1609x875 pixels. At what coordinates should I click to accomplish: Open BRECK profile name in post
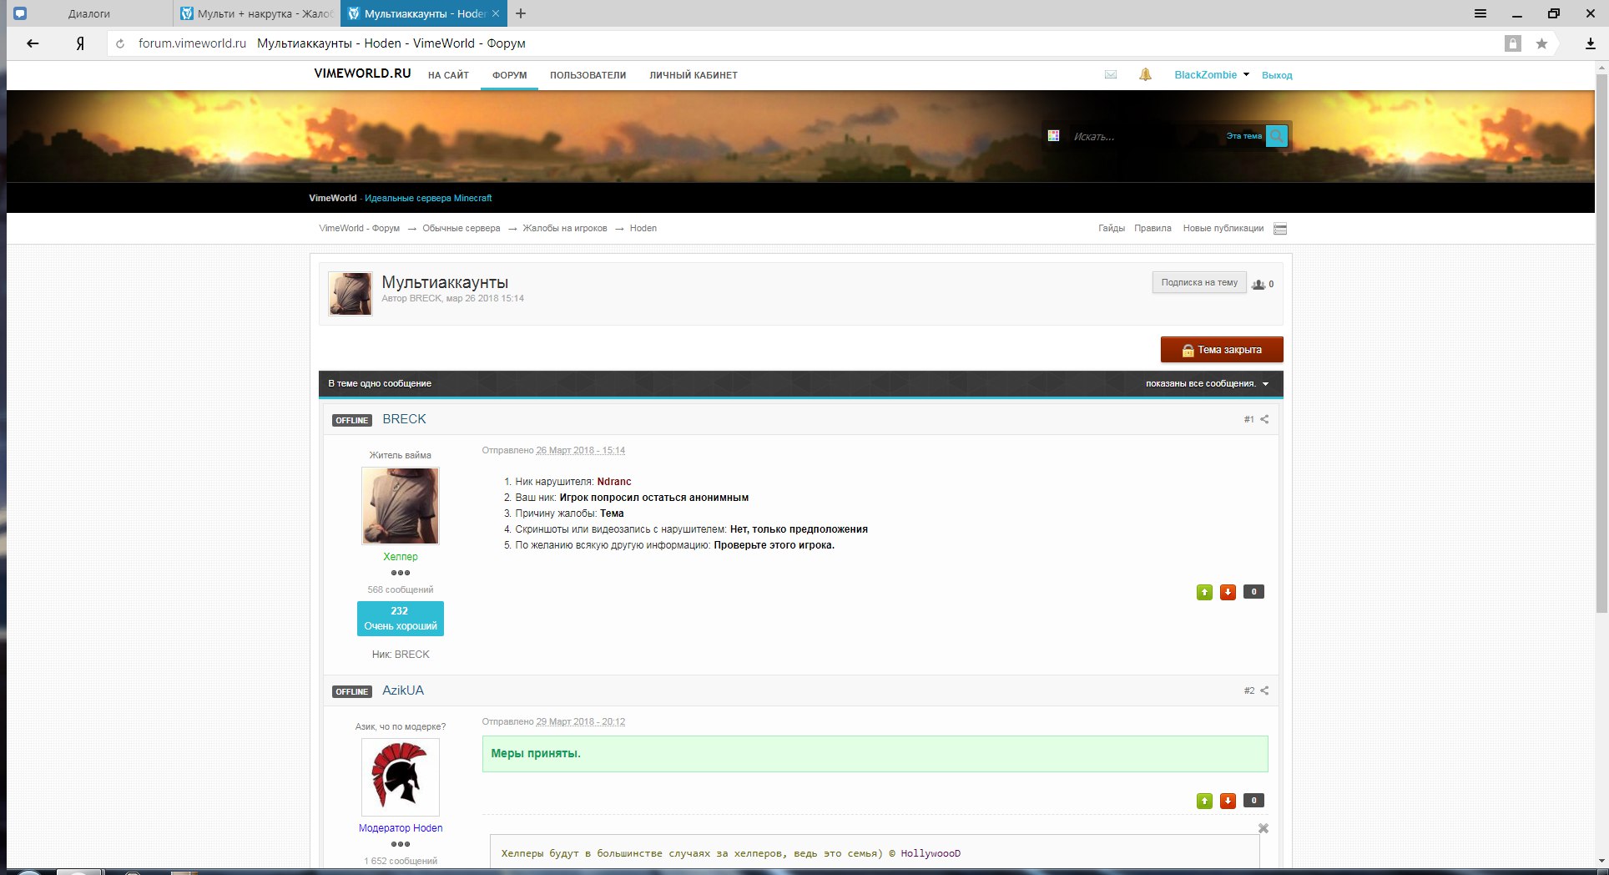pyautogui.click(x=404, y=419)
